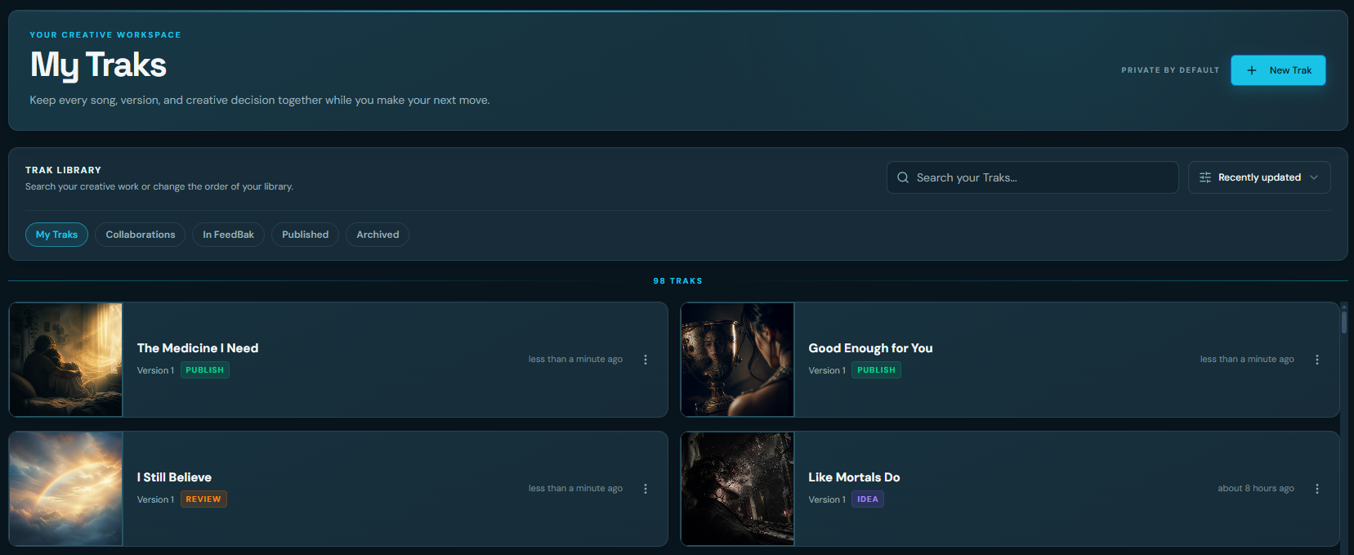Screen dimensions: 1354x555
Task: Click Version 1 text under Like Mortals Do
Action: [827, 499]
